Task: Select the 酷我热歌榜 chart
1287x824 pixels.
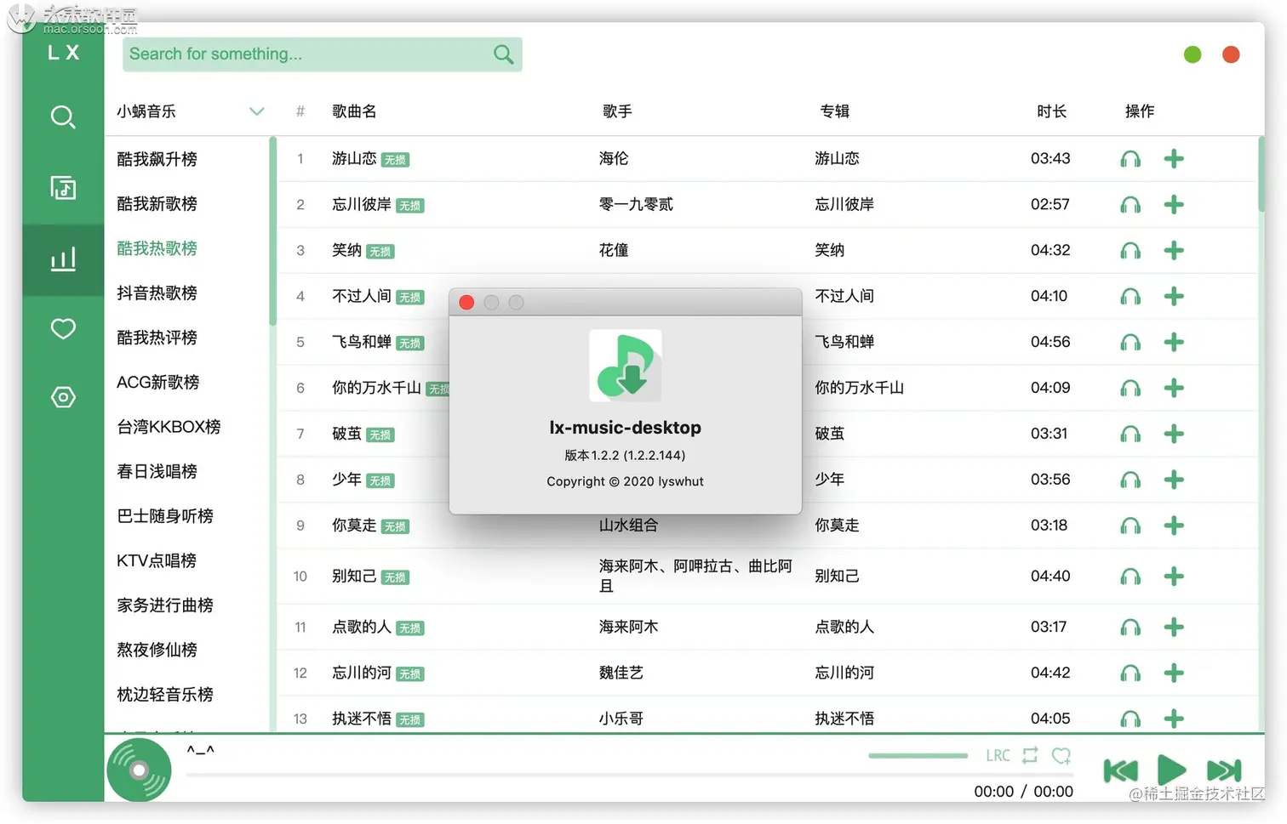Action: point(157,248)
